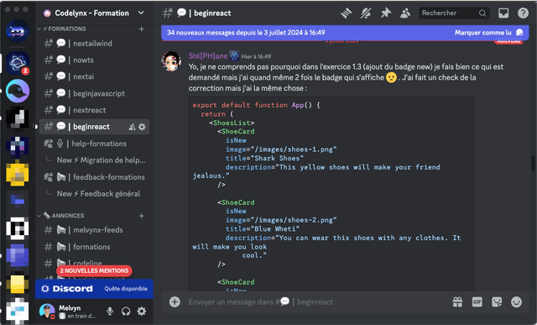The image size is (537, 325).
Task: Open the help question mark icon
Action: (x=523, y=13)
